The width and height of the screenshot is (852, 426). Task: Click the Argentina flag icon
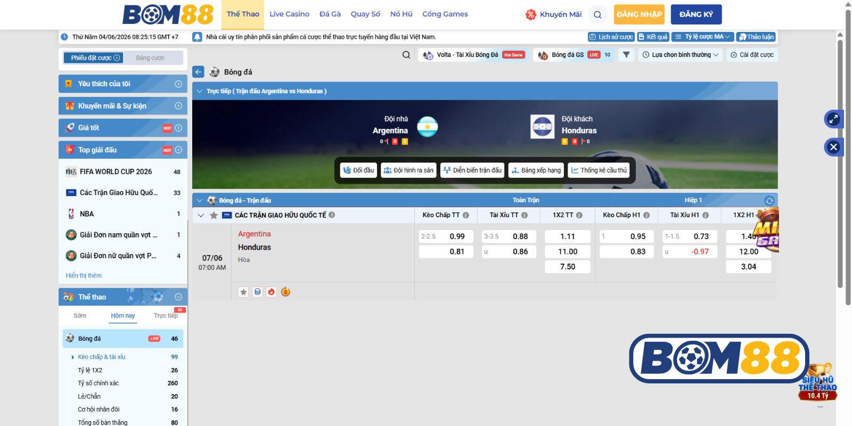pyautogui.click(x=427, y=127)
